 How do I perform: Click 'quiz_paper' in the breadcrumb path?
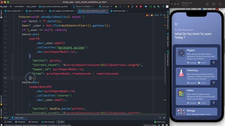[x=31, y=7]
